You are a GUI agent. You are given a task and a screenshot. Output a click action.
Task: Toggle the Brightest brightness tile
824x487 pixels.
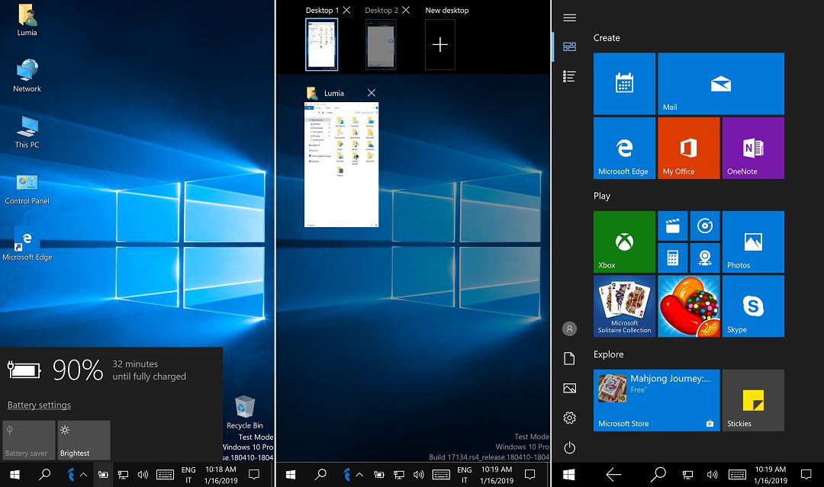[x=84, y=440]
